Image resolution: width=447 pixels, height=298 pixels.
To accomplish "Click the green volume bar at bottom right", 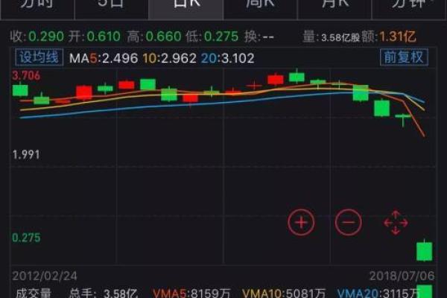I will pos(424,291).
